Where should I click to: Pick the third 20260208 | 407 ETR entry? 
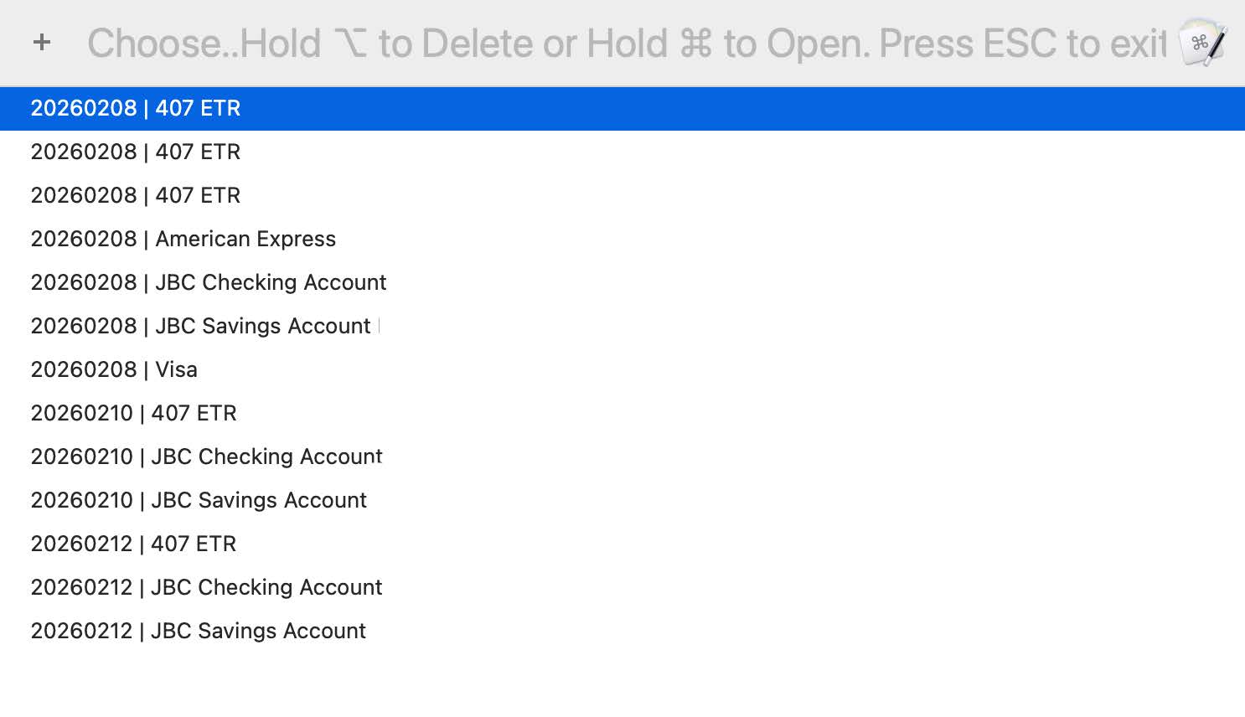(x=136, y=196)
